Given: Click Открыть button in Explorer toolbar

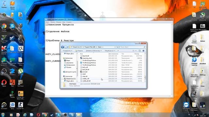Looking at the screenshot, I should [79, 51].
